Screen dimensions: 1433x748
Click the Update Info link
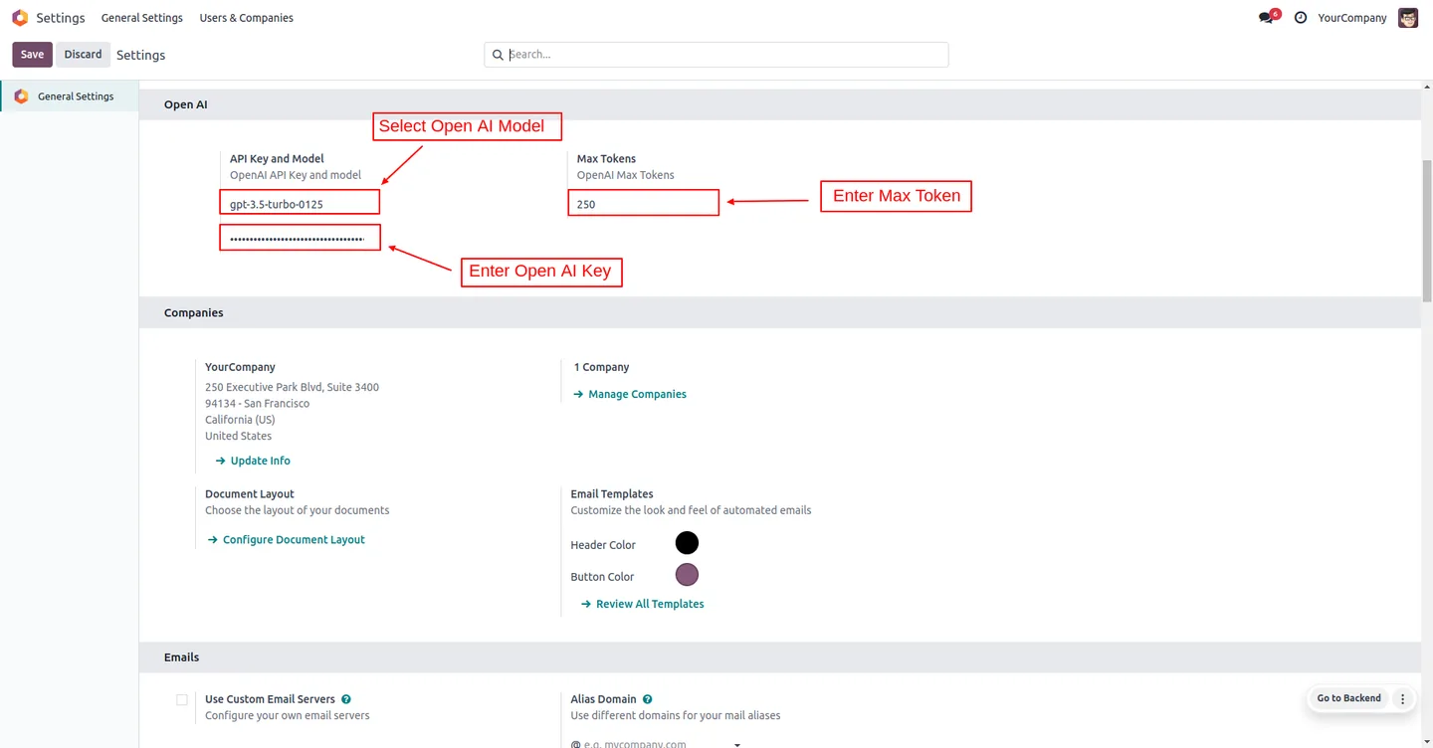coord(253,461)
